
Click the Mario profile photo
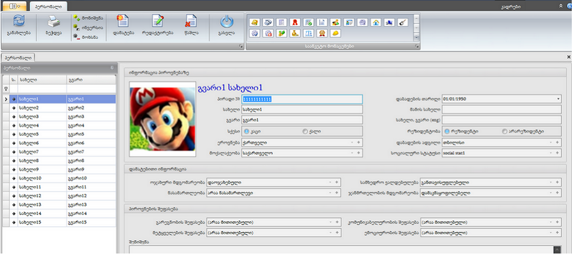tap(153, 122)
